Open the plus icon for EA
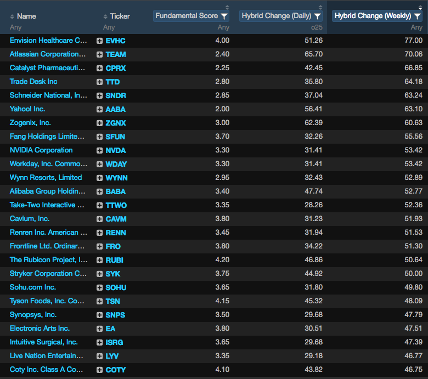The height and width of the screenshot is (379, 428). click(x=100, y=329)
